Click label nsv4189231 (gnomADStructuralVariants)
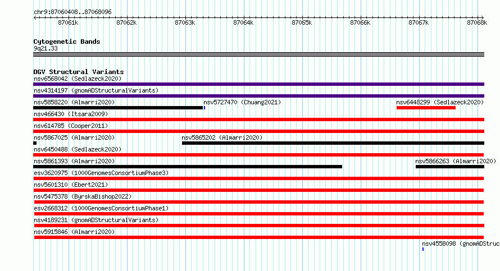Viewport: 500px width, 271px height. click(x=96, y=220)
